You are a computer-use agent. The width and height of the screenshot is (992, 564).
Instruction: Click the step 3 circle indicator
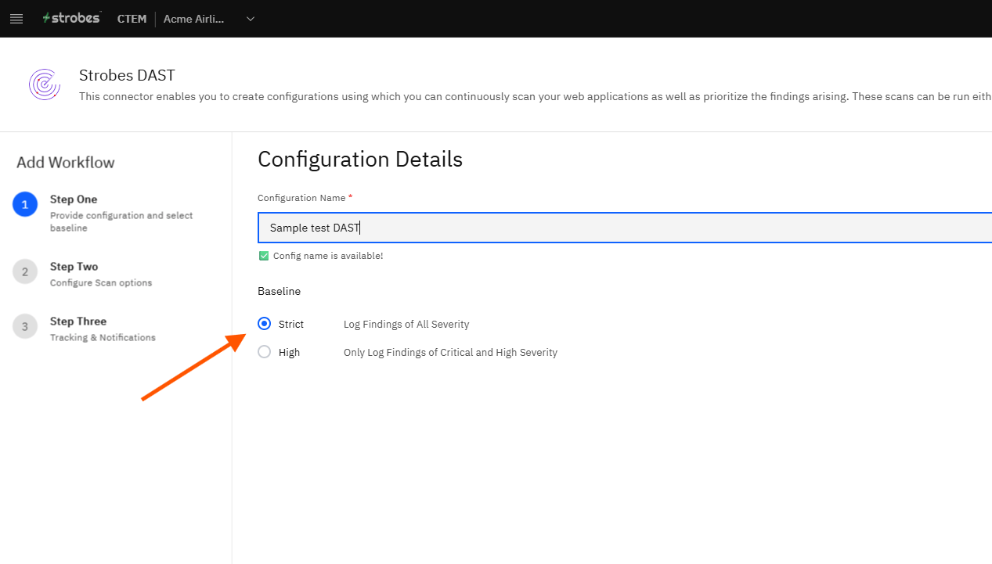(x=25, y=327)
